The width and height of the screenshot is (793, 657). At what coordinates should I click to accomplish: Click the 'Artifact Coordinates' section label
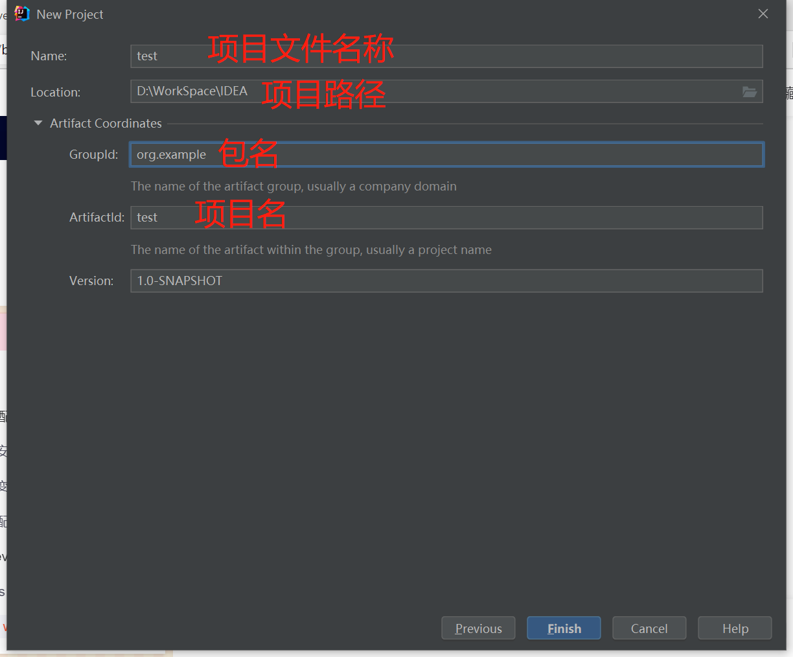click(106, 123)
